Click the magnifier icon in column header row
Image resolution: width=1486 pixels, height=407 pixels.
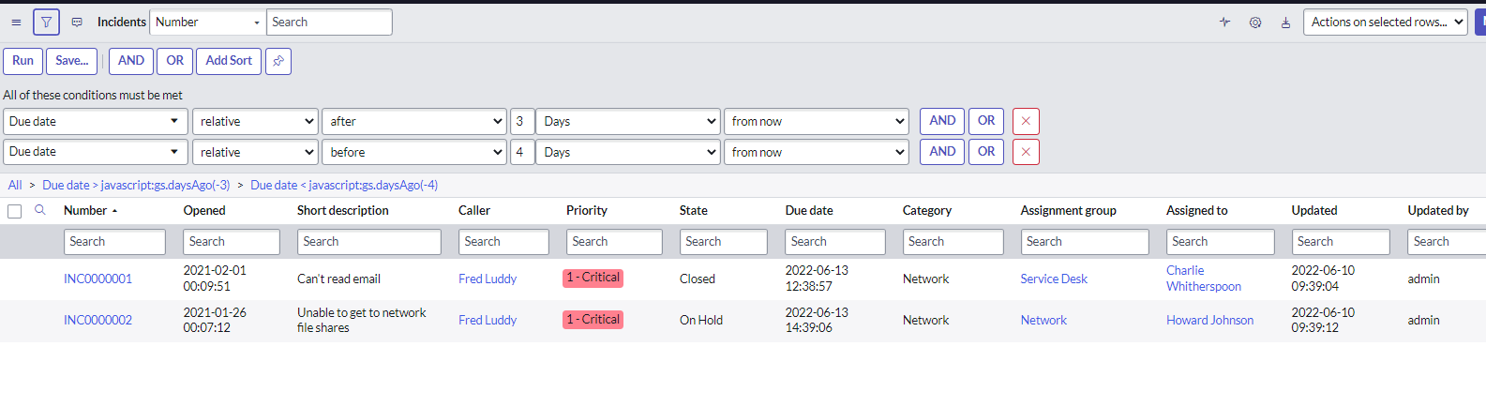click(40, 210)
